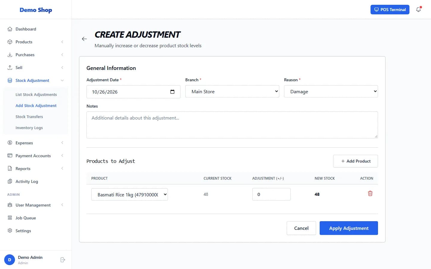Screen dimensions: 431x269
Task: Click the Add Product button
Action: tap(356, 161)
